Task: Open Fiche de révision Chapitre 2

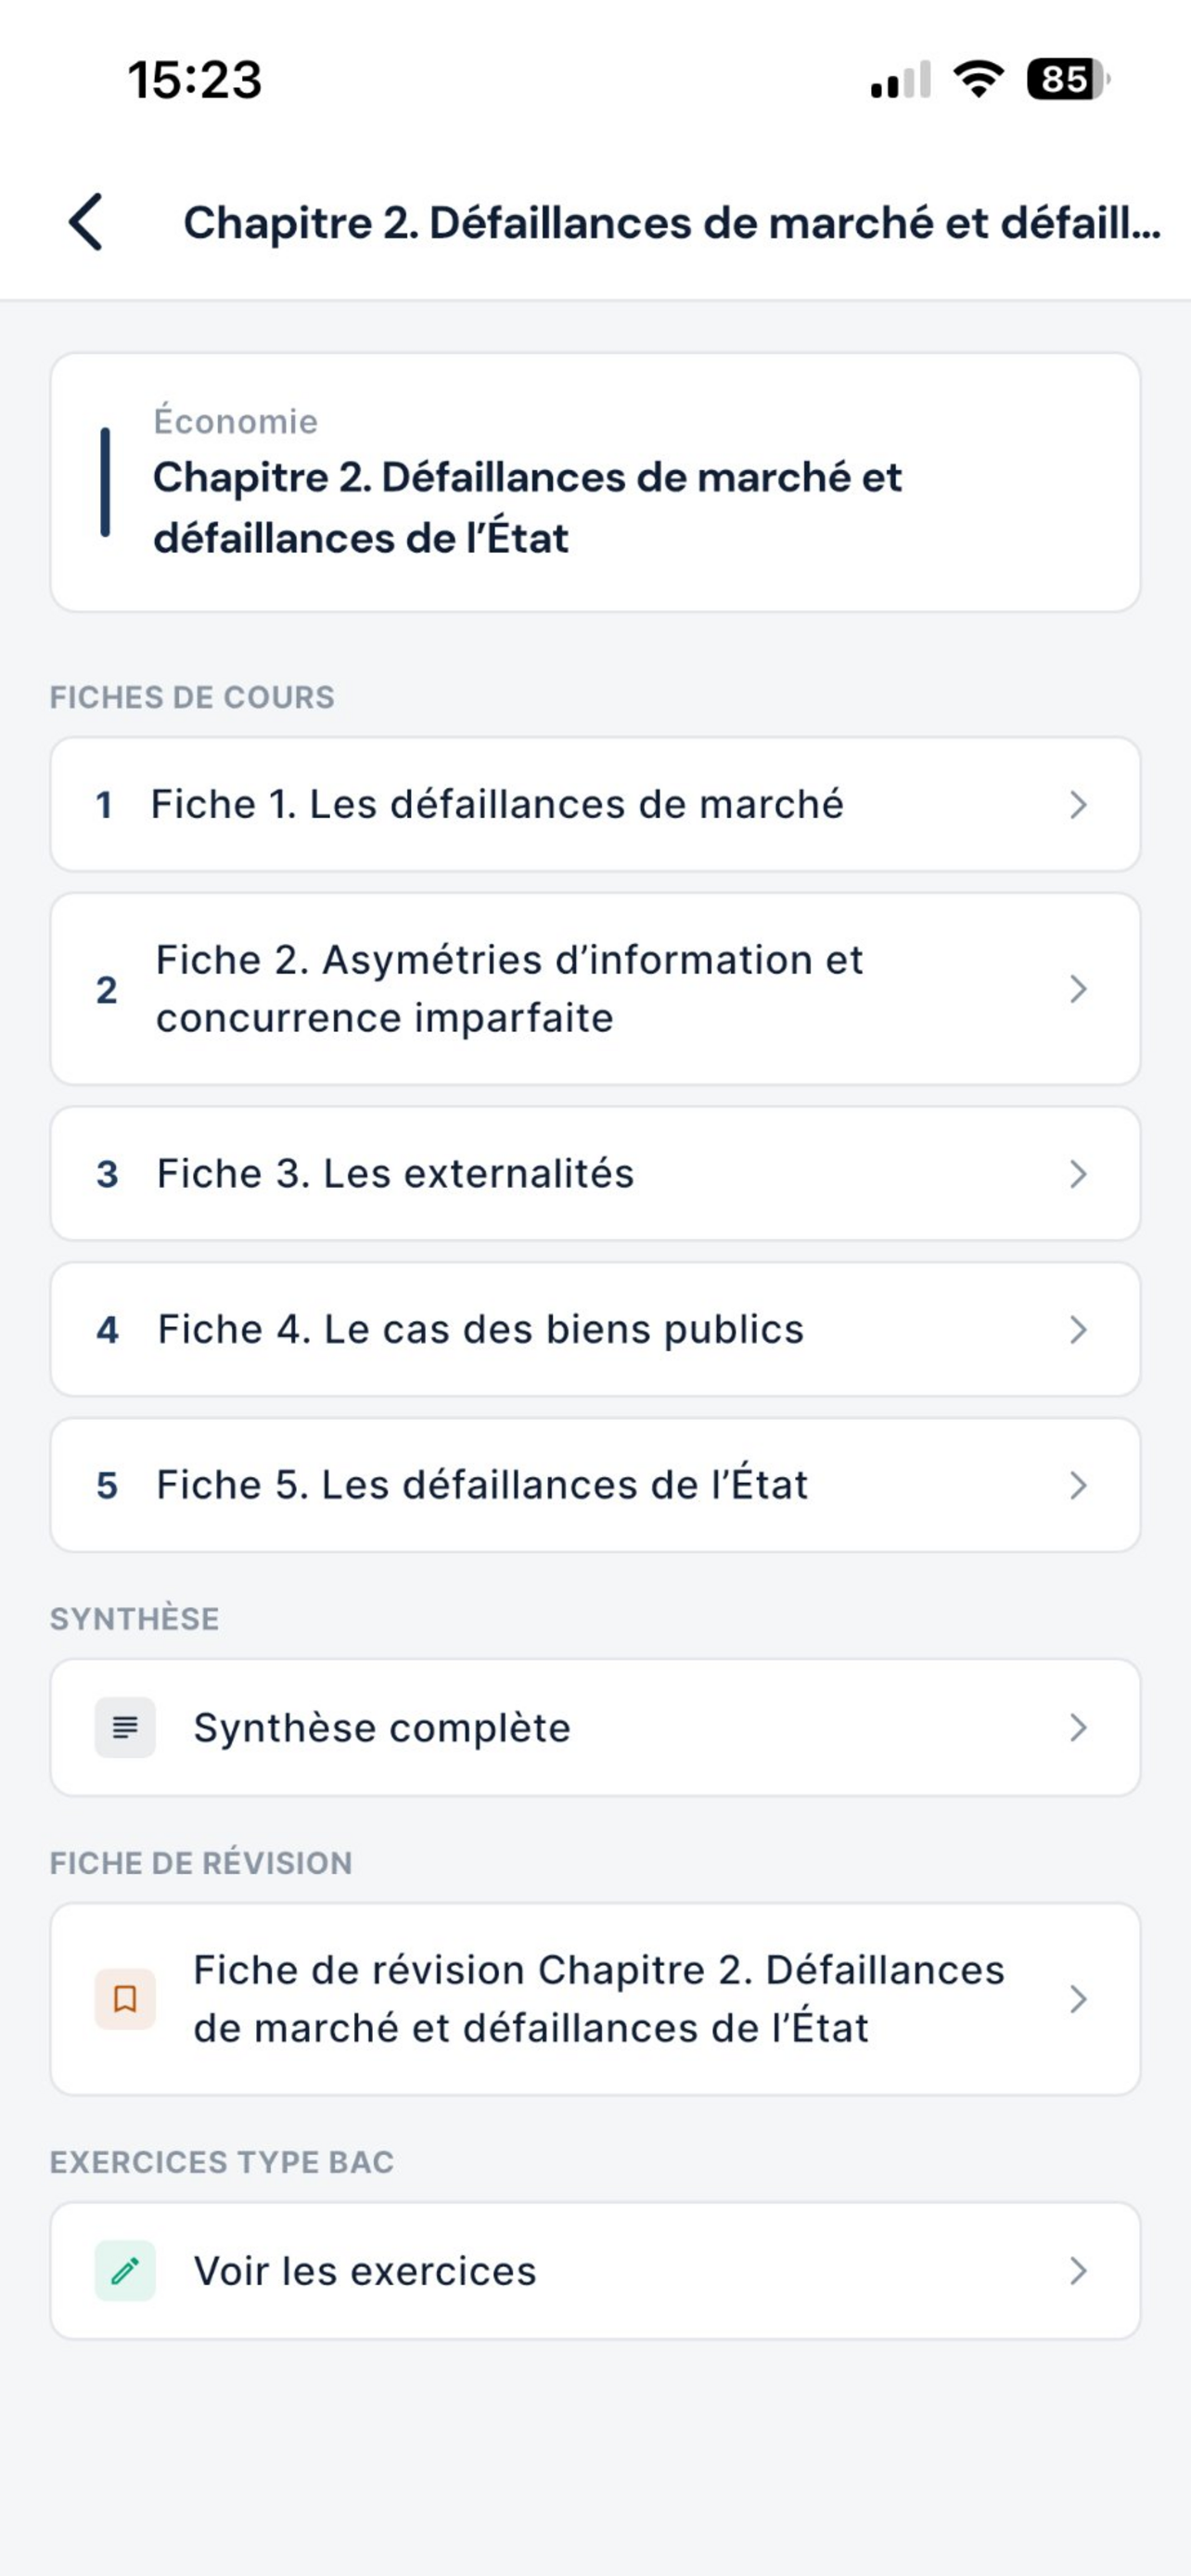Action: point(595,1999)
